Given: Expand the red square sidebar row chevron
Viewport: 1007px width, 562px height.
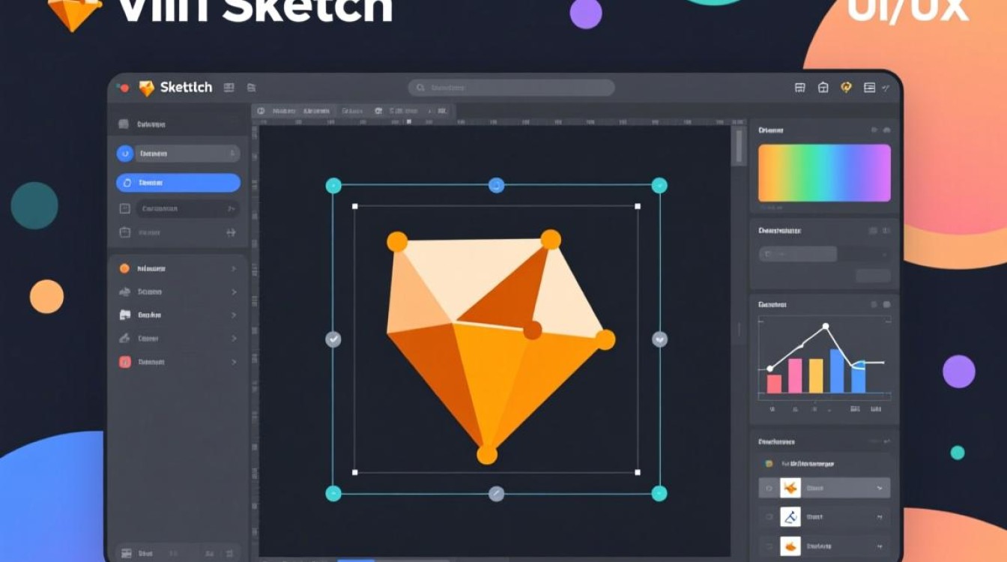Looking at the screenshot, I should pyautogui.click(x=233, y=362).
